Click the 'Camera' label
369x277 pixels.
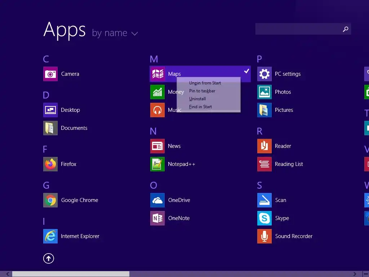tap(70, 74)
